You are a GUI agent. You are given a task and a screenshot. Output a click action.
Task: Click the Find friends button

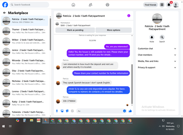(x=150, y=5)
